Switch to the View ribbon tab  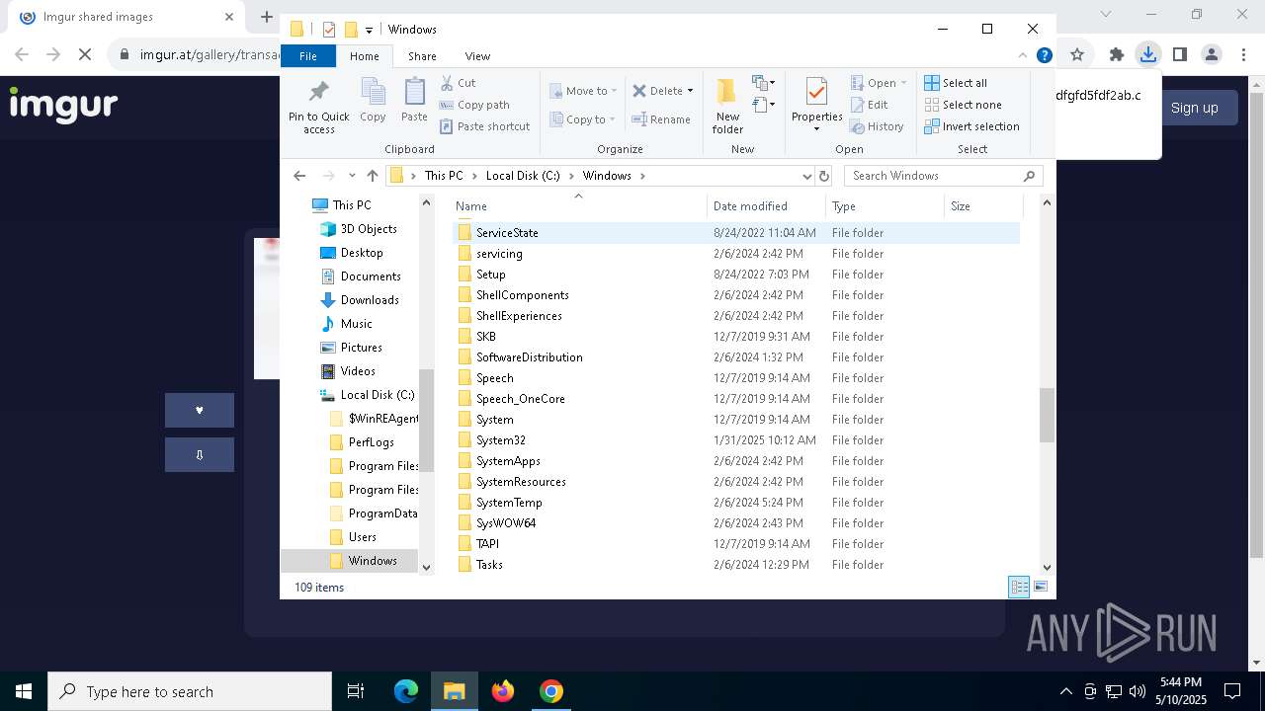pyautogui.click(x=477, y=56)
